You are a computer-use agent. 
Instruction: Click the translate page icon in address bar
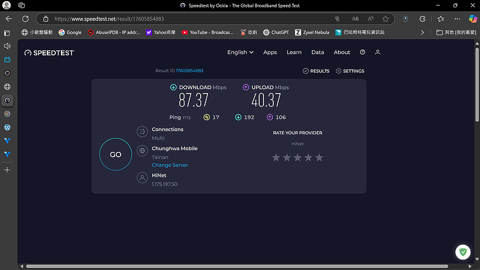coord(355,19)
